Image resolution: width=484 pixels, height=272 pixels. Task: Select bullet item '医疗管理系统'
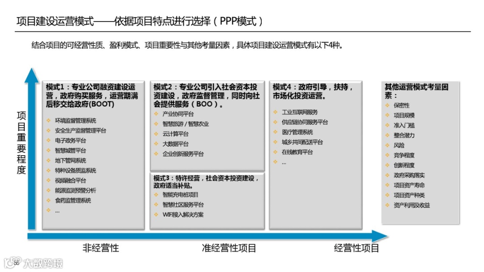(x=297, y=132)
